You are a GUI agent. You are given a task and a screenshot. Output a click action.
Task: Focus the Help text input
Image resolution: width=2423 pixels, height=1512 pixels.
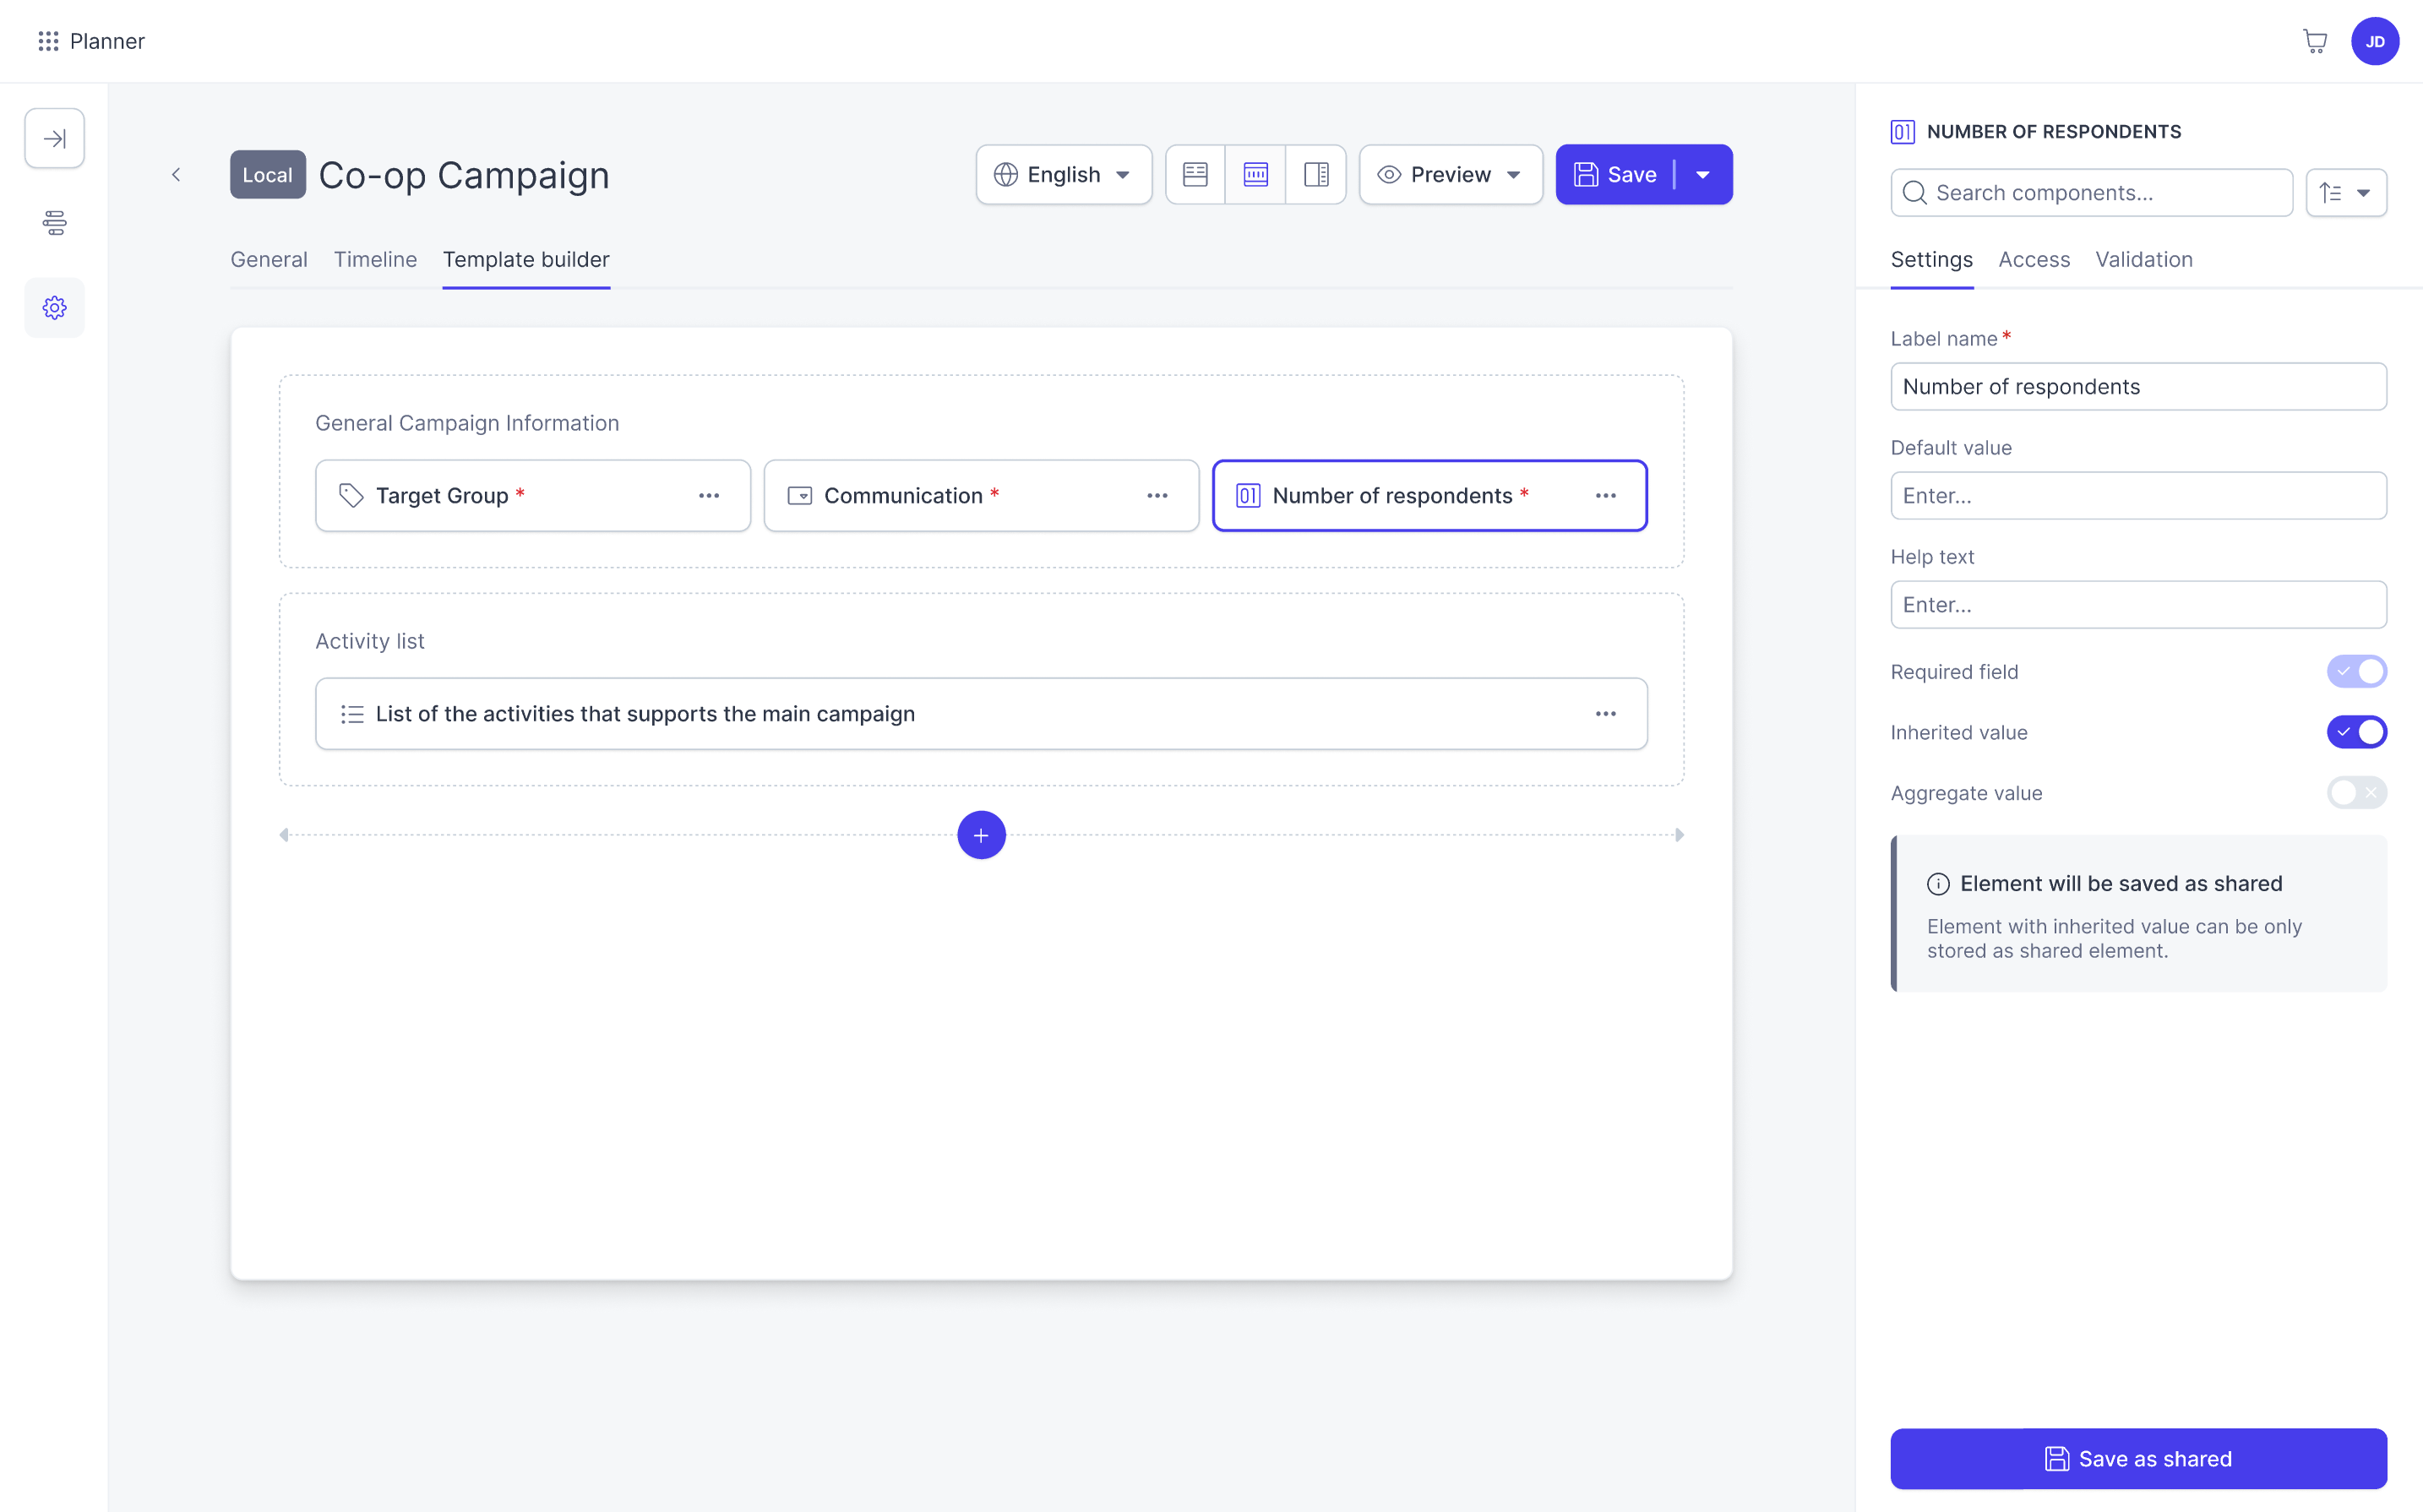click(2138, 605)
